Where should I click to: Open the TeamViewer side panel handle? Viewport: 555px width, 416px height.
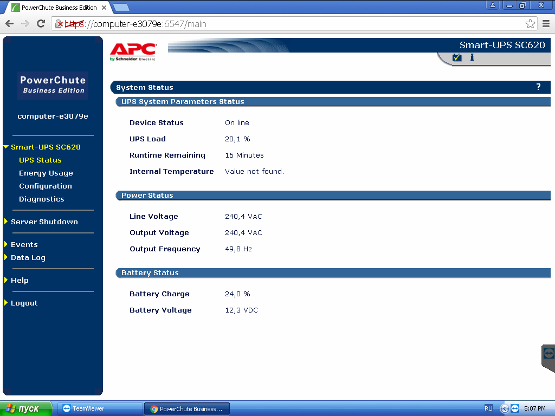[548, 357]
